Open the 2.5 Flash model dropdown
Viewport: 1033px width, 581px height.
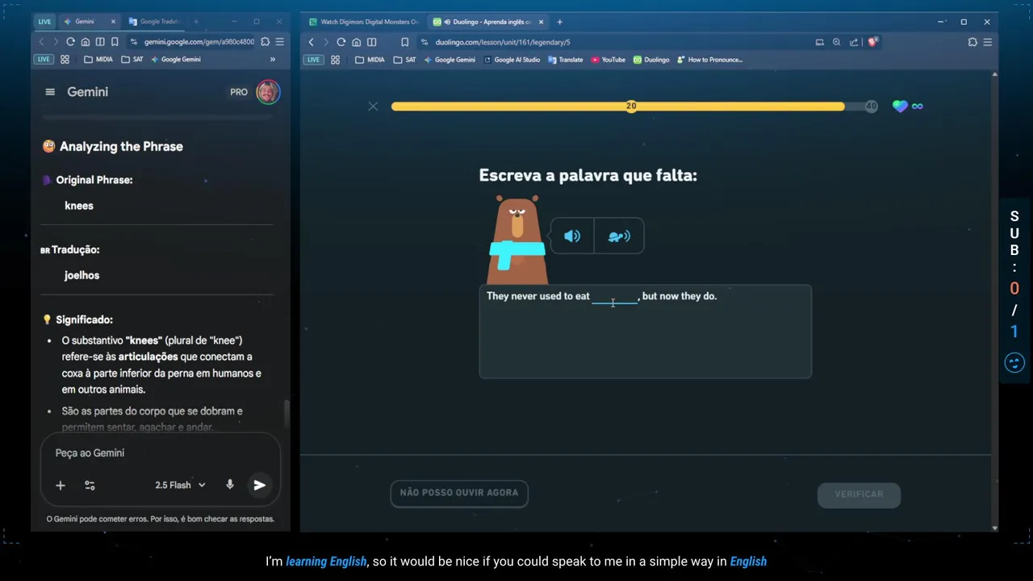point(180,485)
